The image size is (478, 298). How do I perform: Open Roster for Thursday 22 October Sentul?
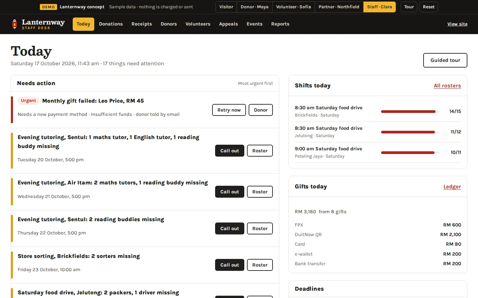[x=260, y=228]
